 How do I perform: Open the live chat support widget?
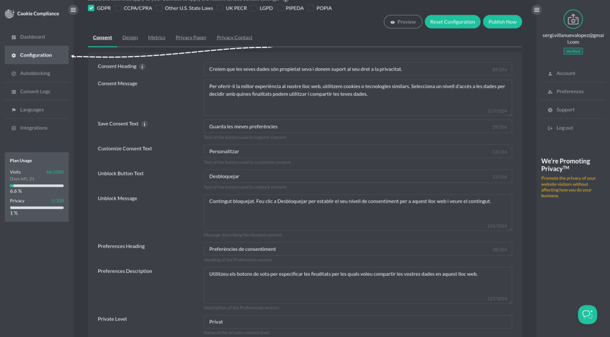[x=587, y=314]
